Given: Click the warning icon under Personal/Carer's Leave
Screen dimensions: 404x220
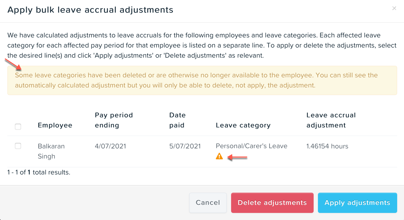Looking at the screenshot, I should click(x=219, y=156).
